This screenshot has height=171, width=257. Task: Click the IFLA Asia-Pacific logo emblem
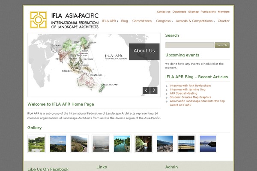pos(39,20)
